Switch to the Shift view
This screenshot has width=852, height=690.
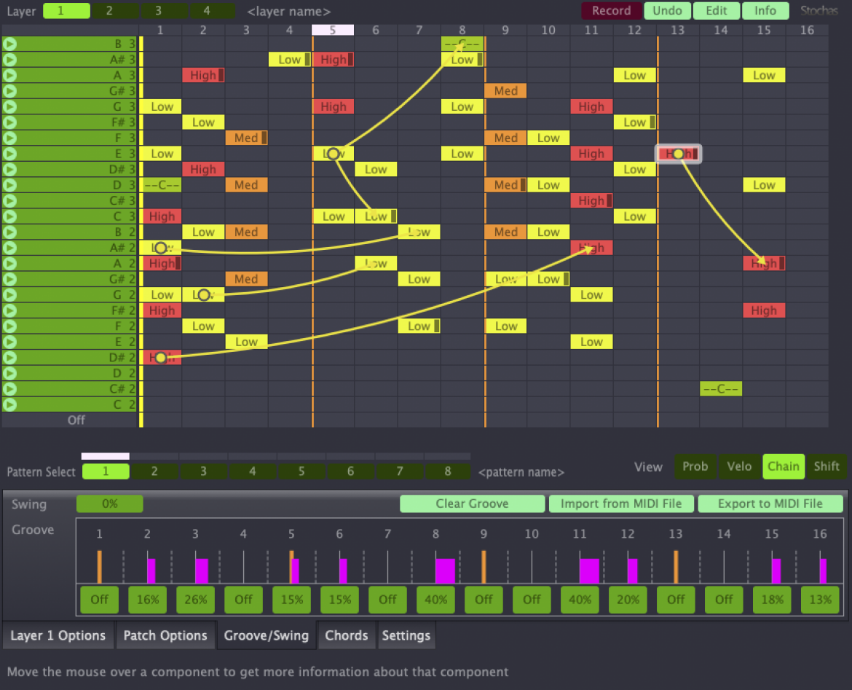[827, 466]
